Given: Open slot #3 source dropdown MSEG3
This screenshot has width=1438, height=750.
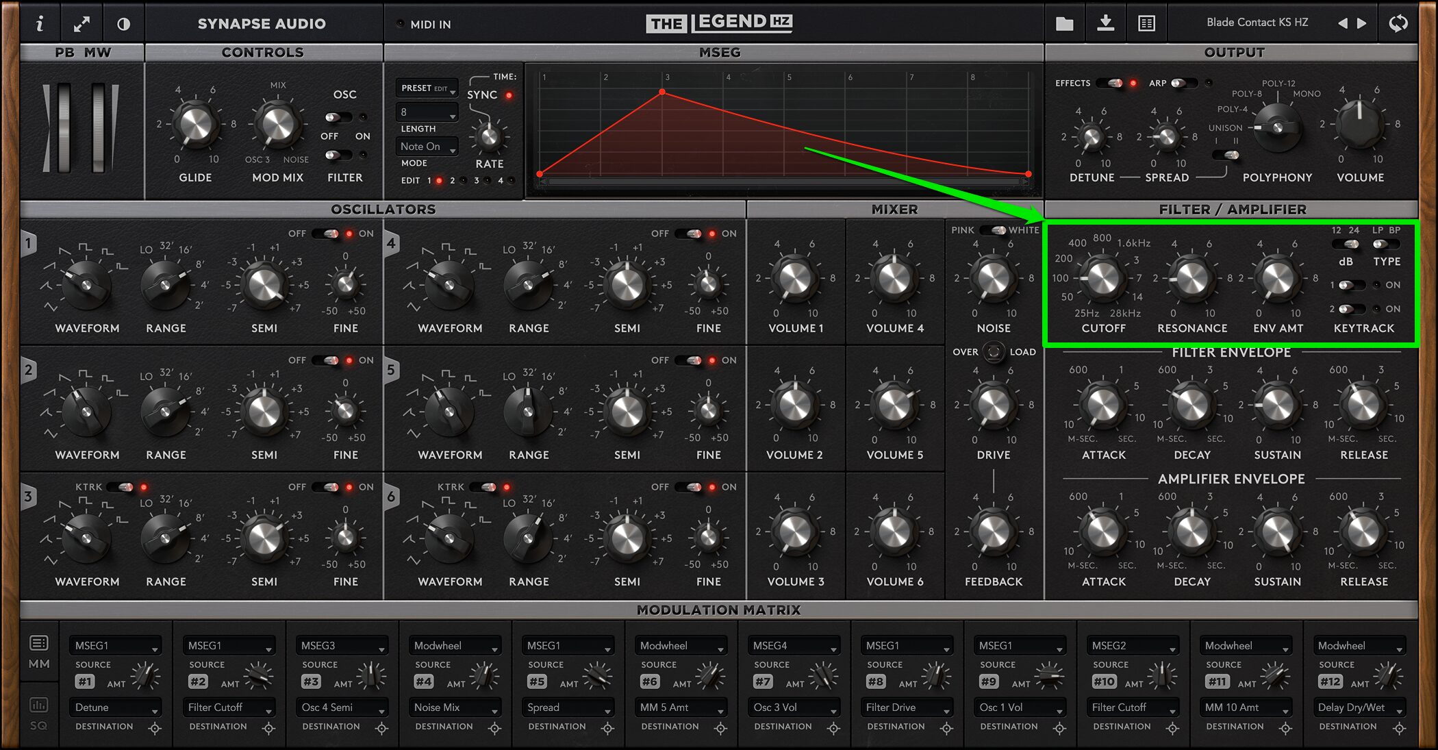Looking at the screenshot, I should click(342, 646).
